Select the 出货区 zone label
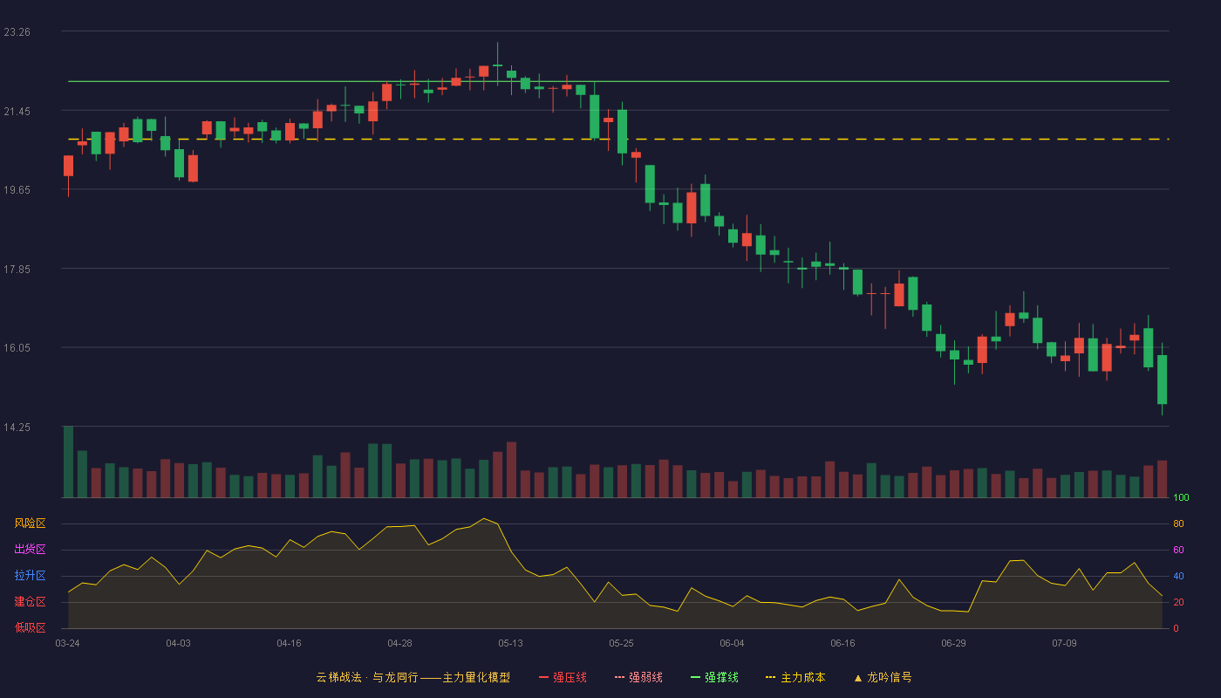This screenshot has width=1221, height=698. pos(30,550)
